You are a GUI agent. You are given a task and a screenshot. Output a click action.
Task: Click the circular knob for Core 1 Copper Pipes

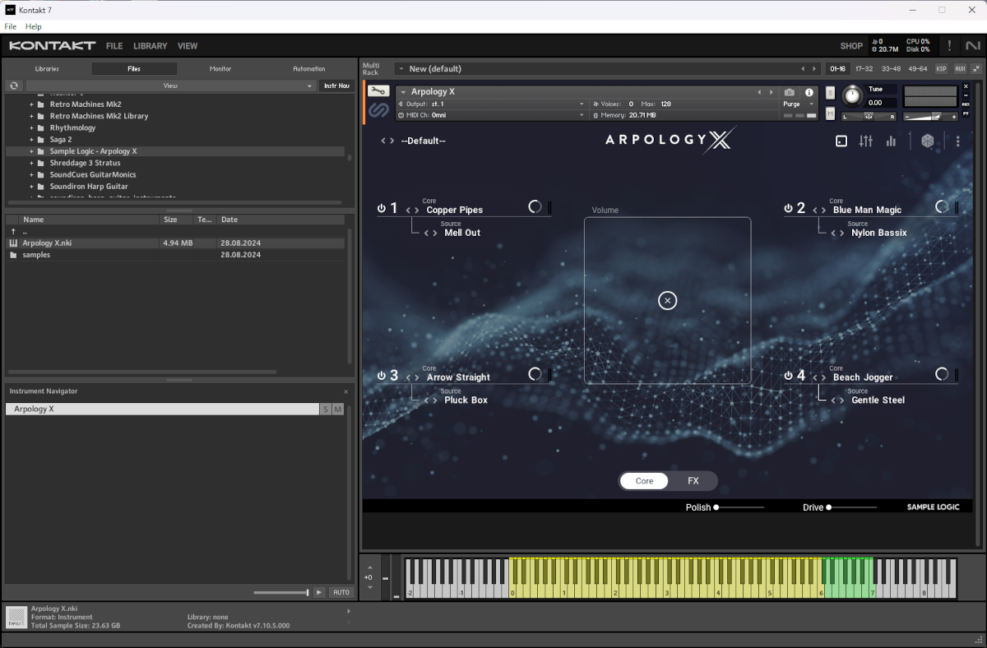[x=535, y=207]
